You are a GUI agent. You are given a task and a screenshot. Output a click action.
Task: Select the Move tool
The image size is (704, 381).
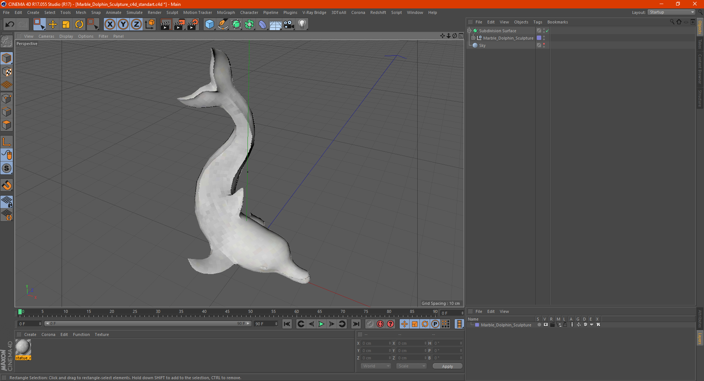tap(53, 25)
